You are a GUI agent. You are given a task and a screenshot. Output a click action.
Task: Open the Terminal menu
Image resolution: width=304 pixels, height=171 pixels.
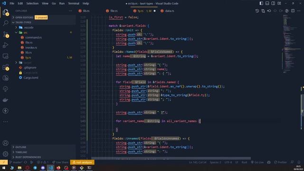click(74, 3)
